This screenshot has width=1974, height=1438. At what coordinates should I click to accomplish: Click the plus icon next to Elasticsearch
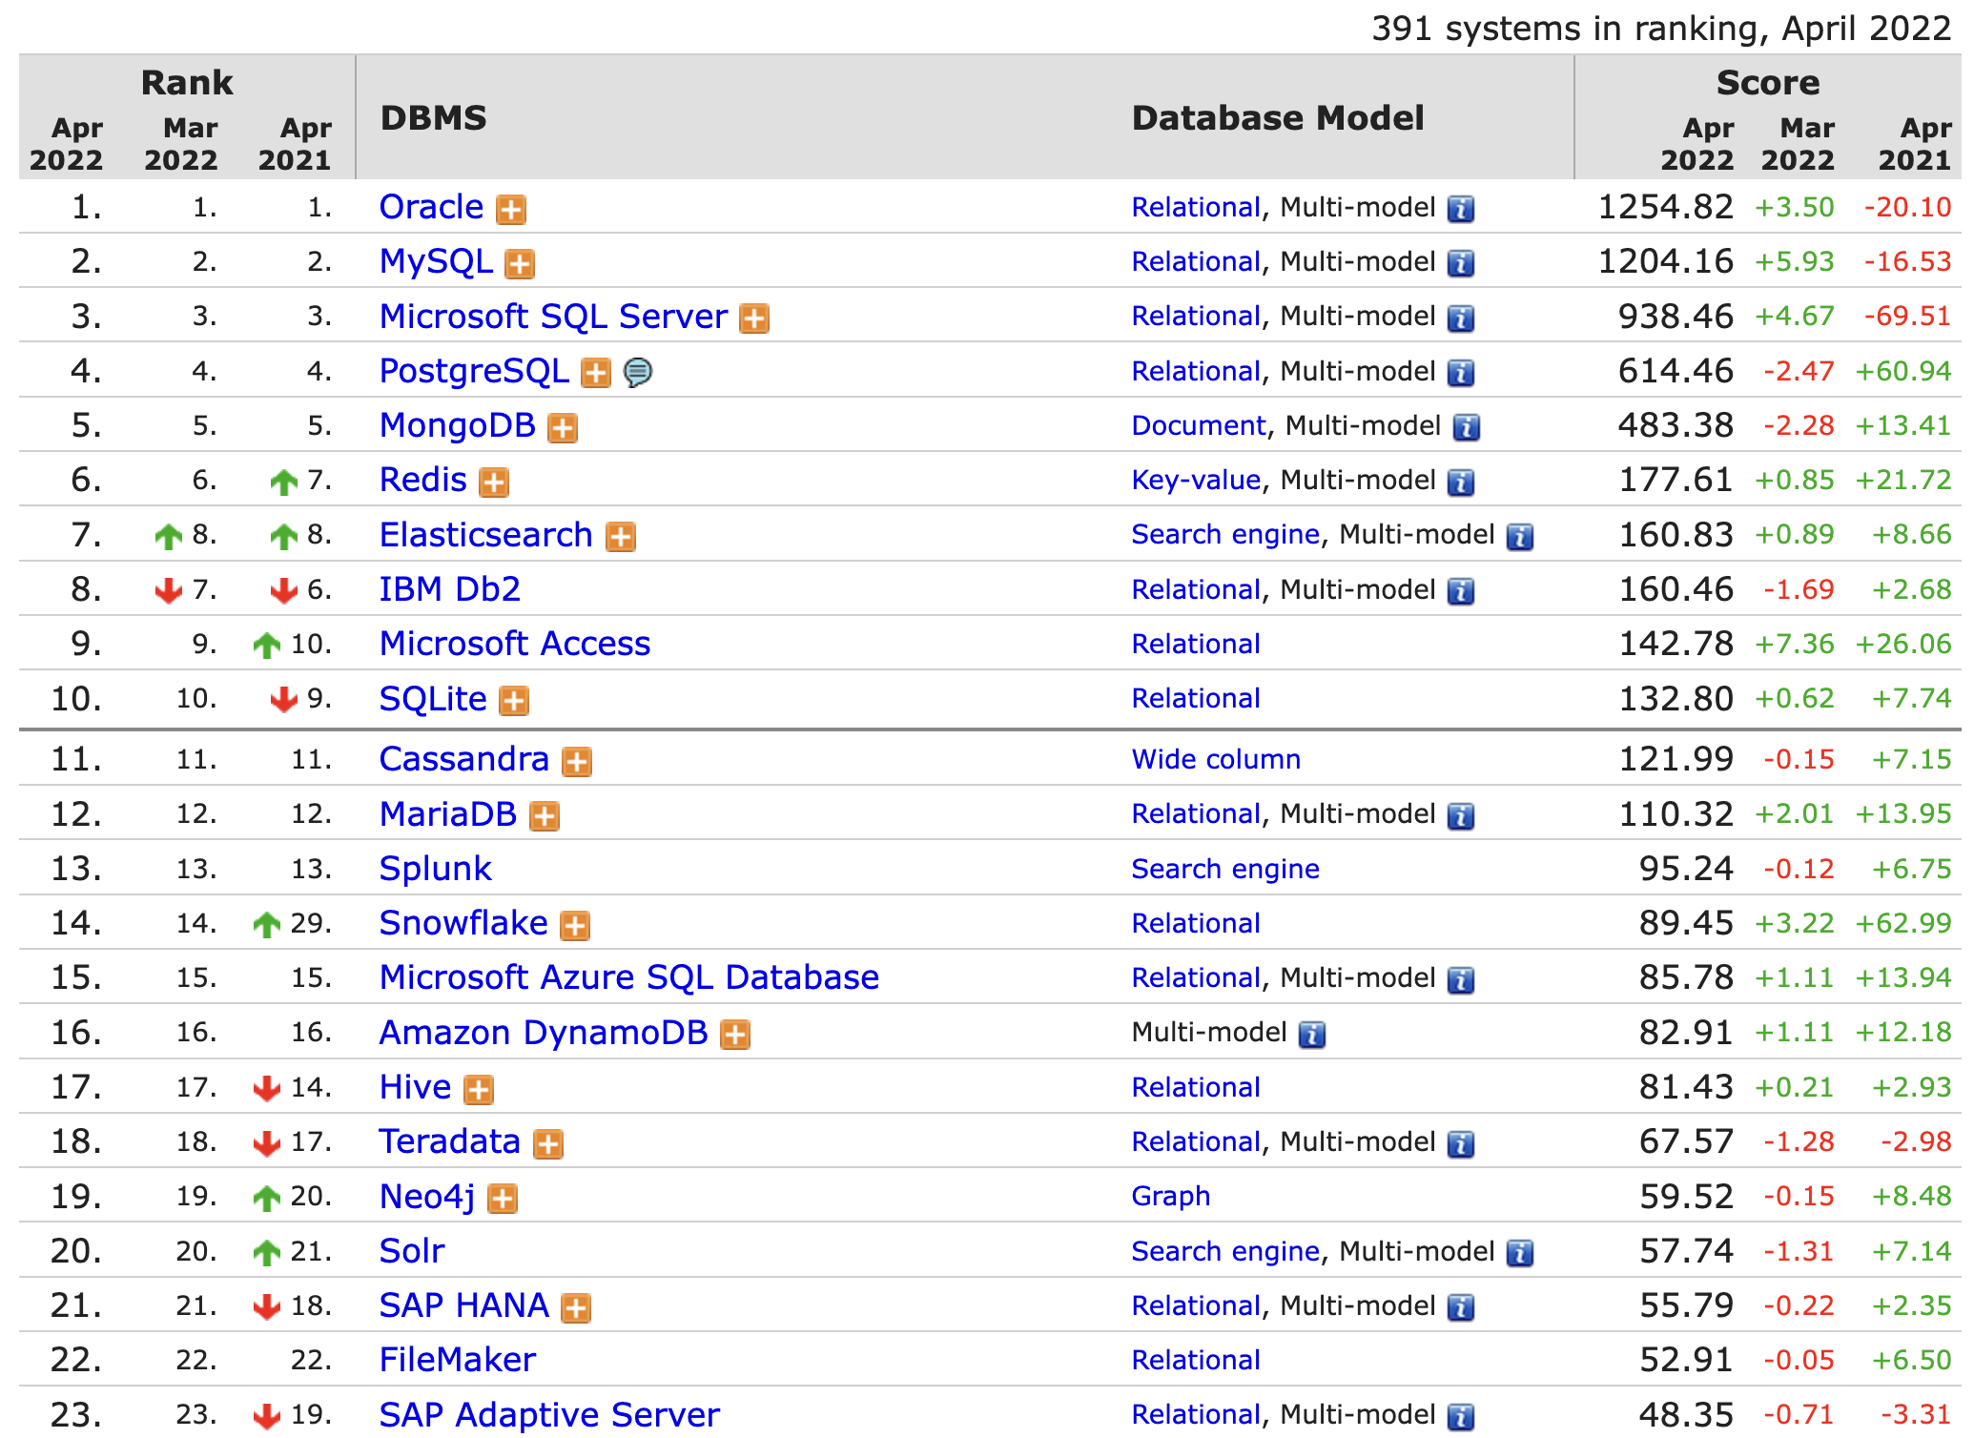pyautogui.click(x=621, y=538)
